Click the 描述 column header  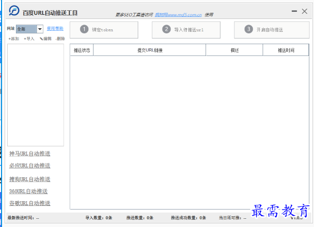pos(234,50)
